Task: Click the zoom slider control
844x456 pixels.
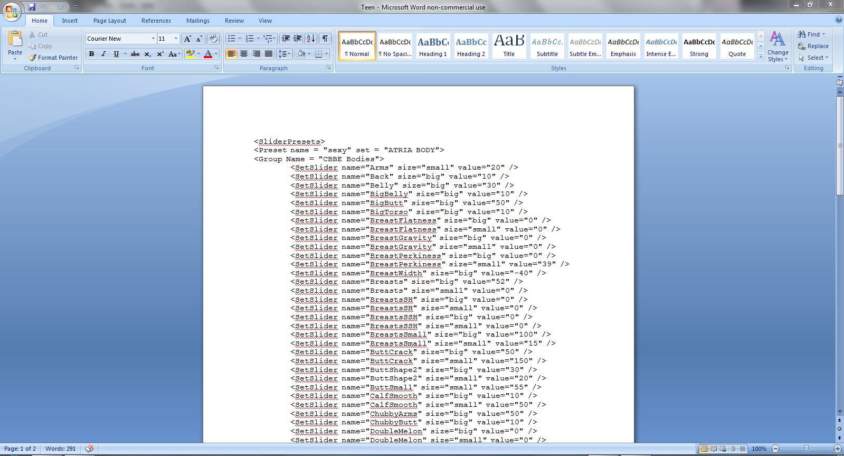Action: point(806,449)
